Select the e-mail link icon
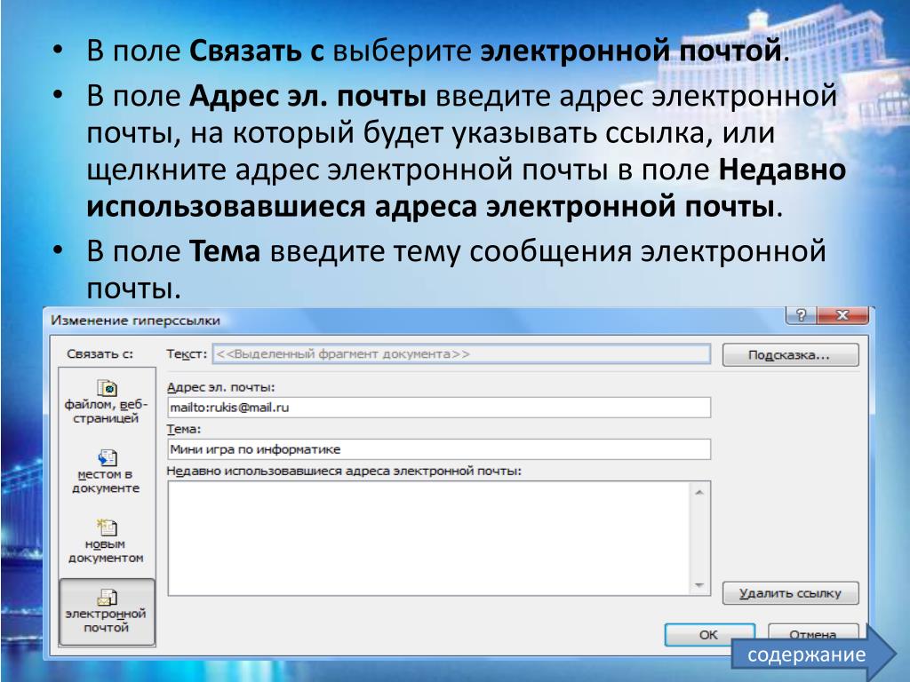Screen dimensions: 910x682 click(107, 598)
